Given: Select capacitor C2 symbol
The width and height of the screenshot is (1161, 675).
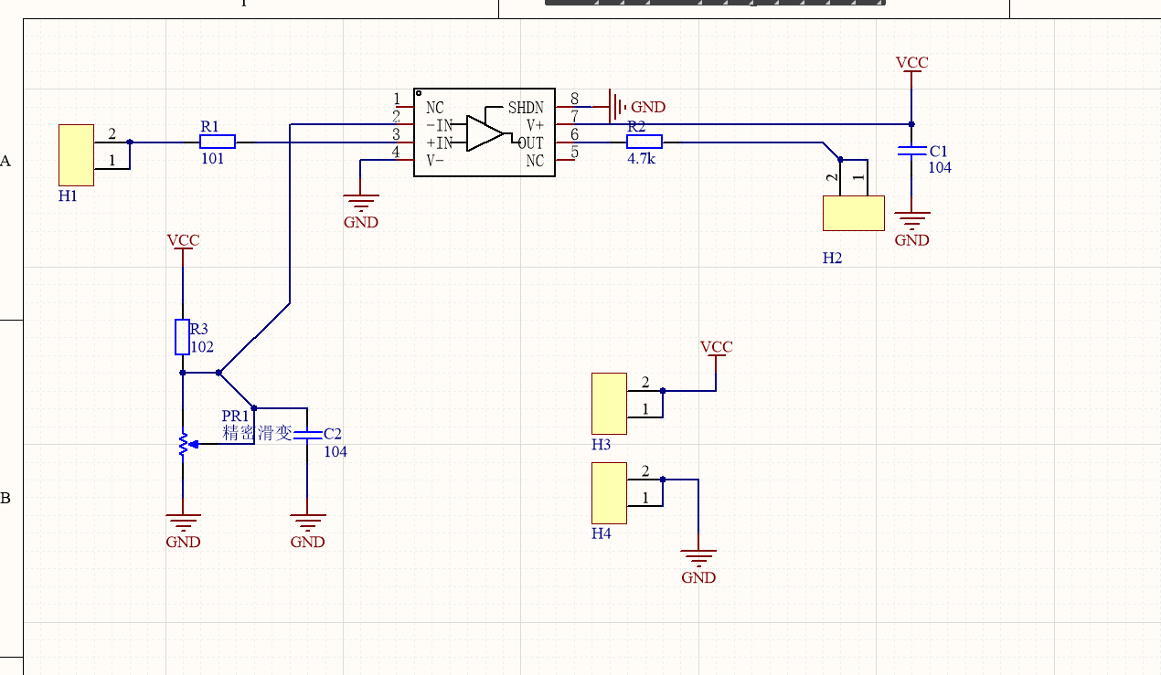Looking at the screenshot, I should 307,435.
